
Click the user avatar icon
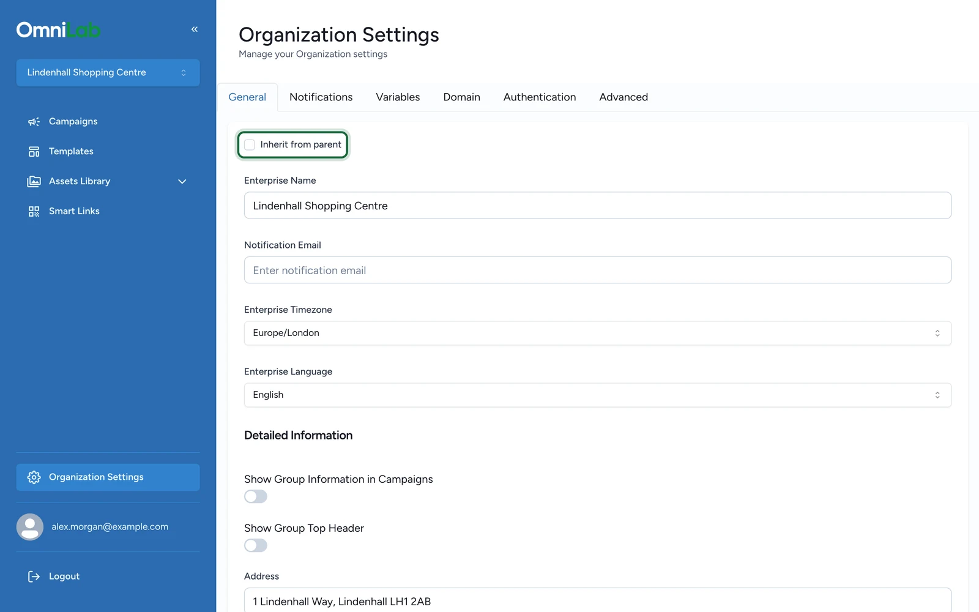pos(29,527)
